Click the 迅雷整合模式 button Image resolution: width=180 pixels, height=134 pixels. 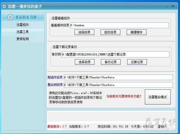157,97
